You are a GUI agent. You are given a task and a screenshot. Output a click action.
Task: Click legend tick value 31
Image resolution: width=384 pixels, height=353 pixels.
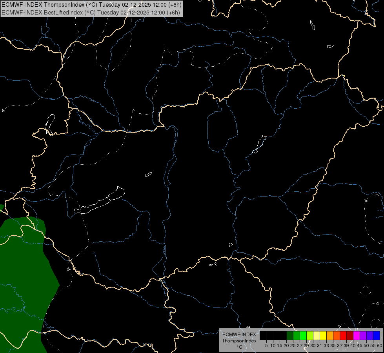[320, 346]
